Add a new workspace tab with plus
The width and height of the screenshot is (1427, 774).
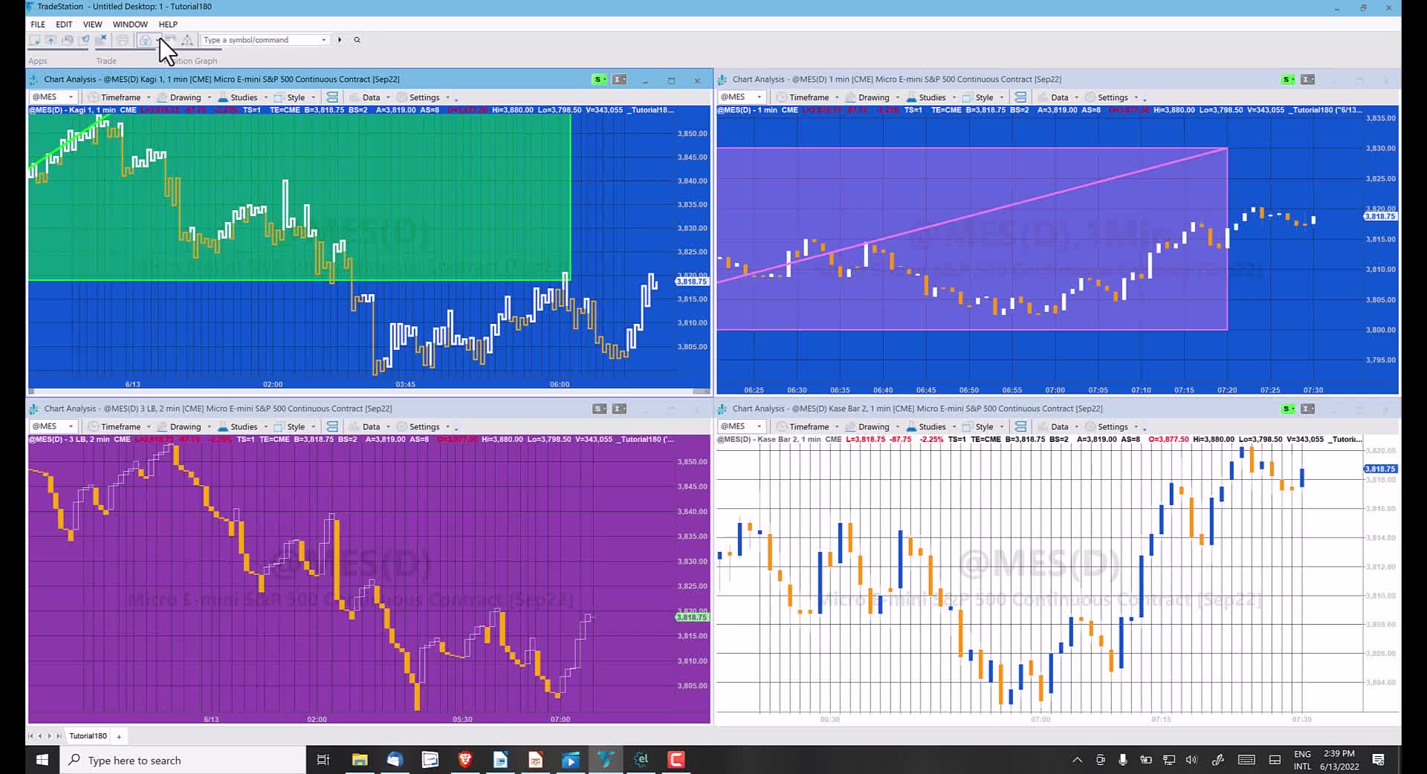pos(119,736)
